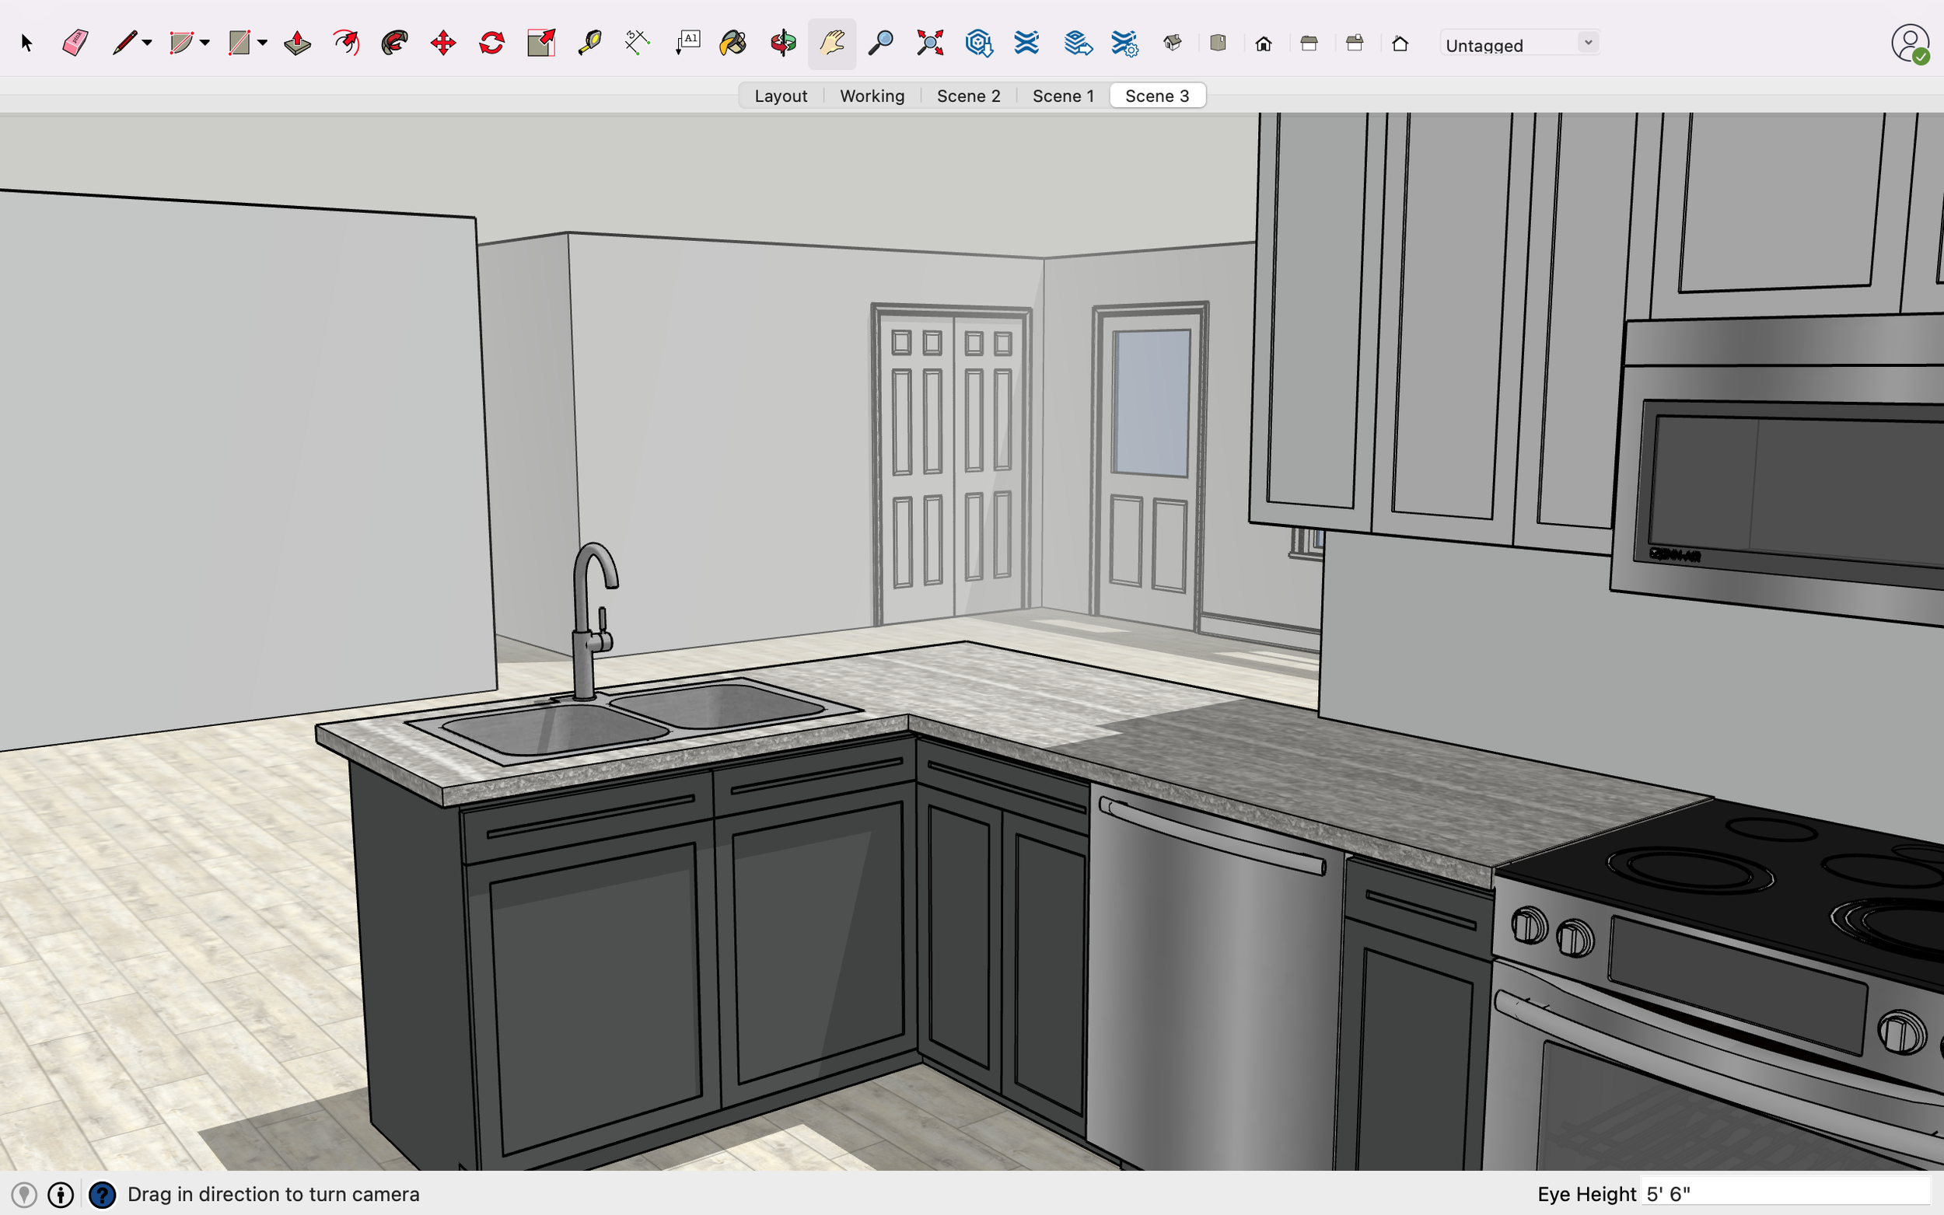This screenshot has height=1215, width=1944.
Task: Expand the Rectangle shapes dropdown arrow
Action: (263, 43)
